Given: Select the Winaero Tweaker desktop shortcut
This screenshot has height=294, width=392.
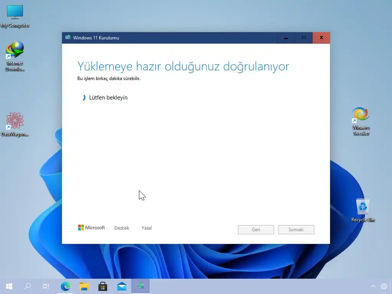Looking at the screenshot, I should click(361, 121).
